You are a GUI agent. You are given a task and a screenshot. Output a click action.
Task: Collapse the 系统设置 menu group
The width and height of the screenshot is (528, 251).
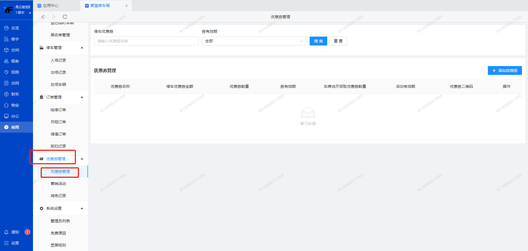[x=82, y=209]
